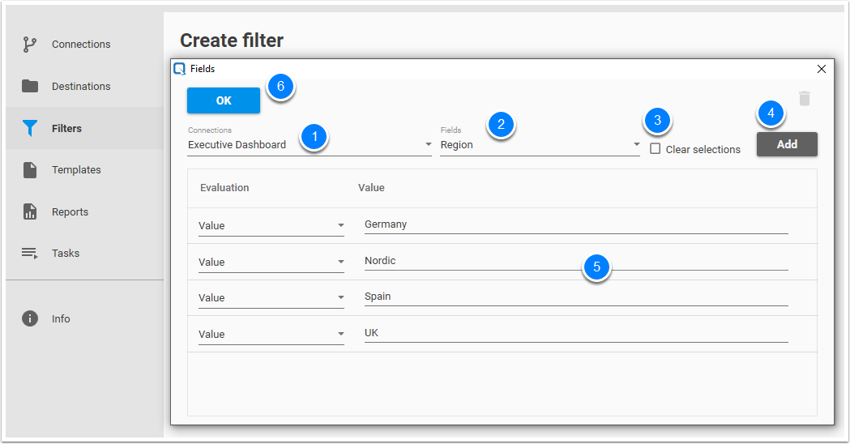The height and width of the screenshot is (444, 850).
Task: Click the Reports chart icon
Action: pyautogui.click(x=30, y=211)
